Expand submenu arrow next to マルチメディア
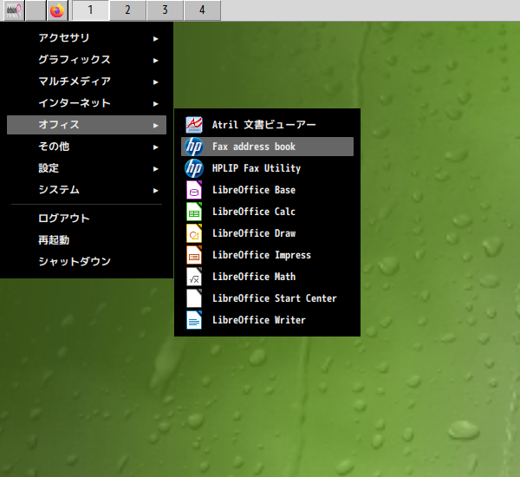 click(x=155, y=82)
